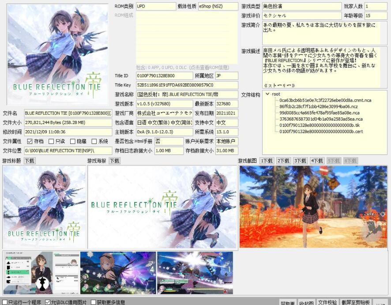Click the ROM类别 field showing UPD
The width and height of the screenshot is (391, 305).
pos(156,7)
